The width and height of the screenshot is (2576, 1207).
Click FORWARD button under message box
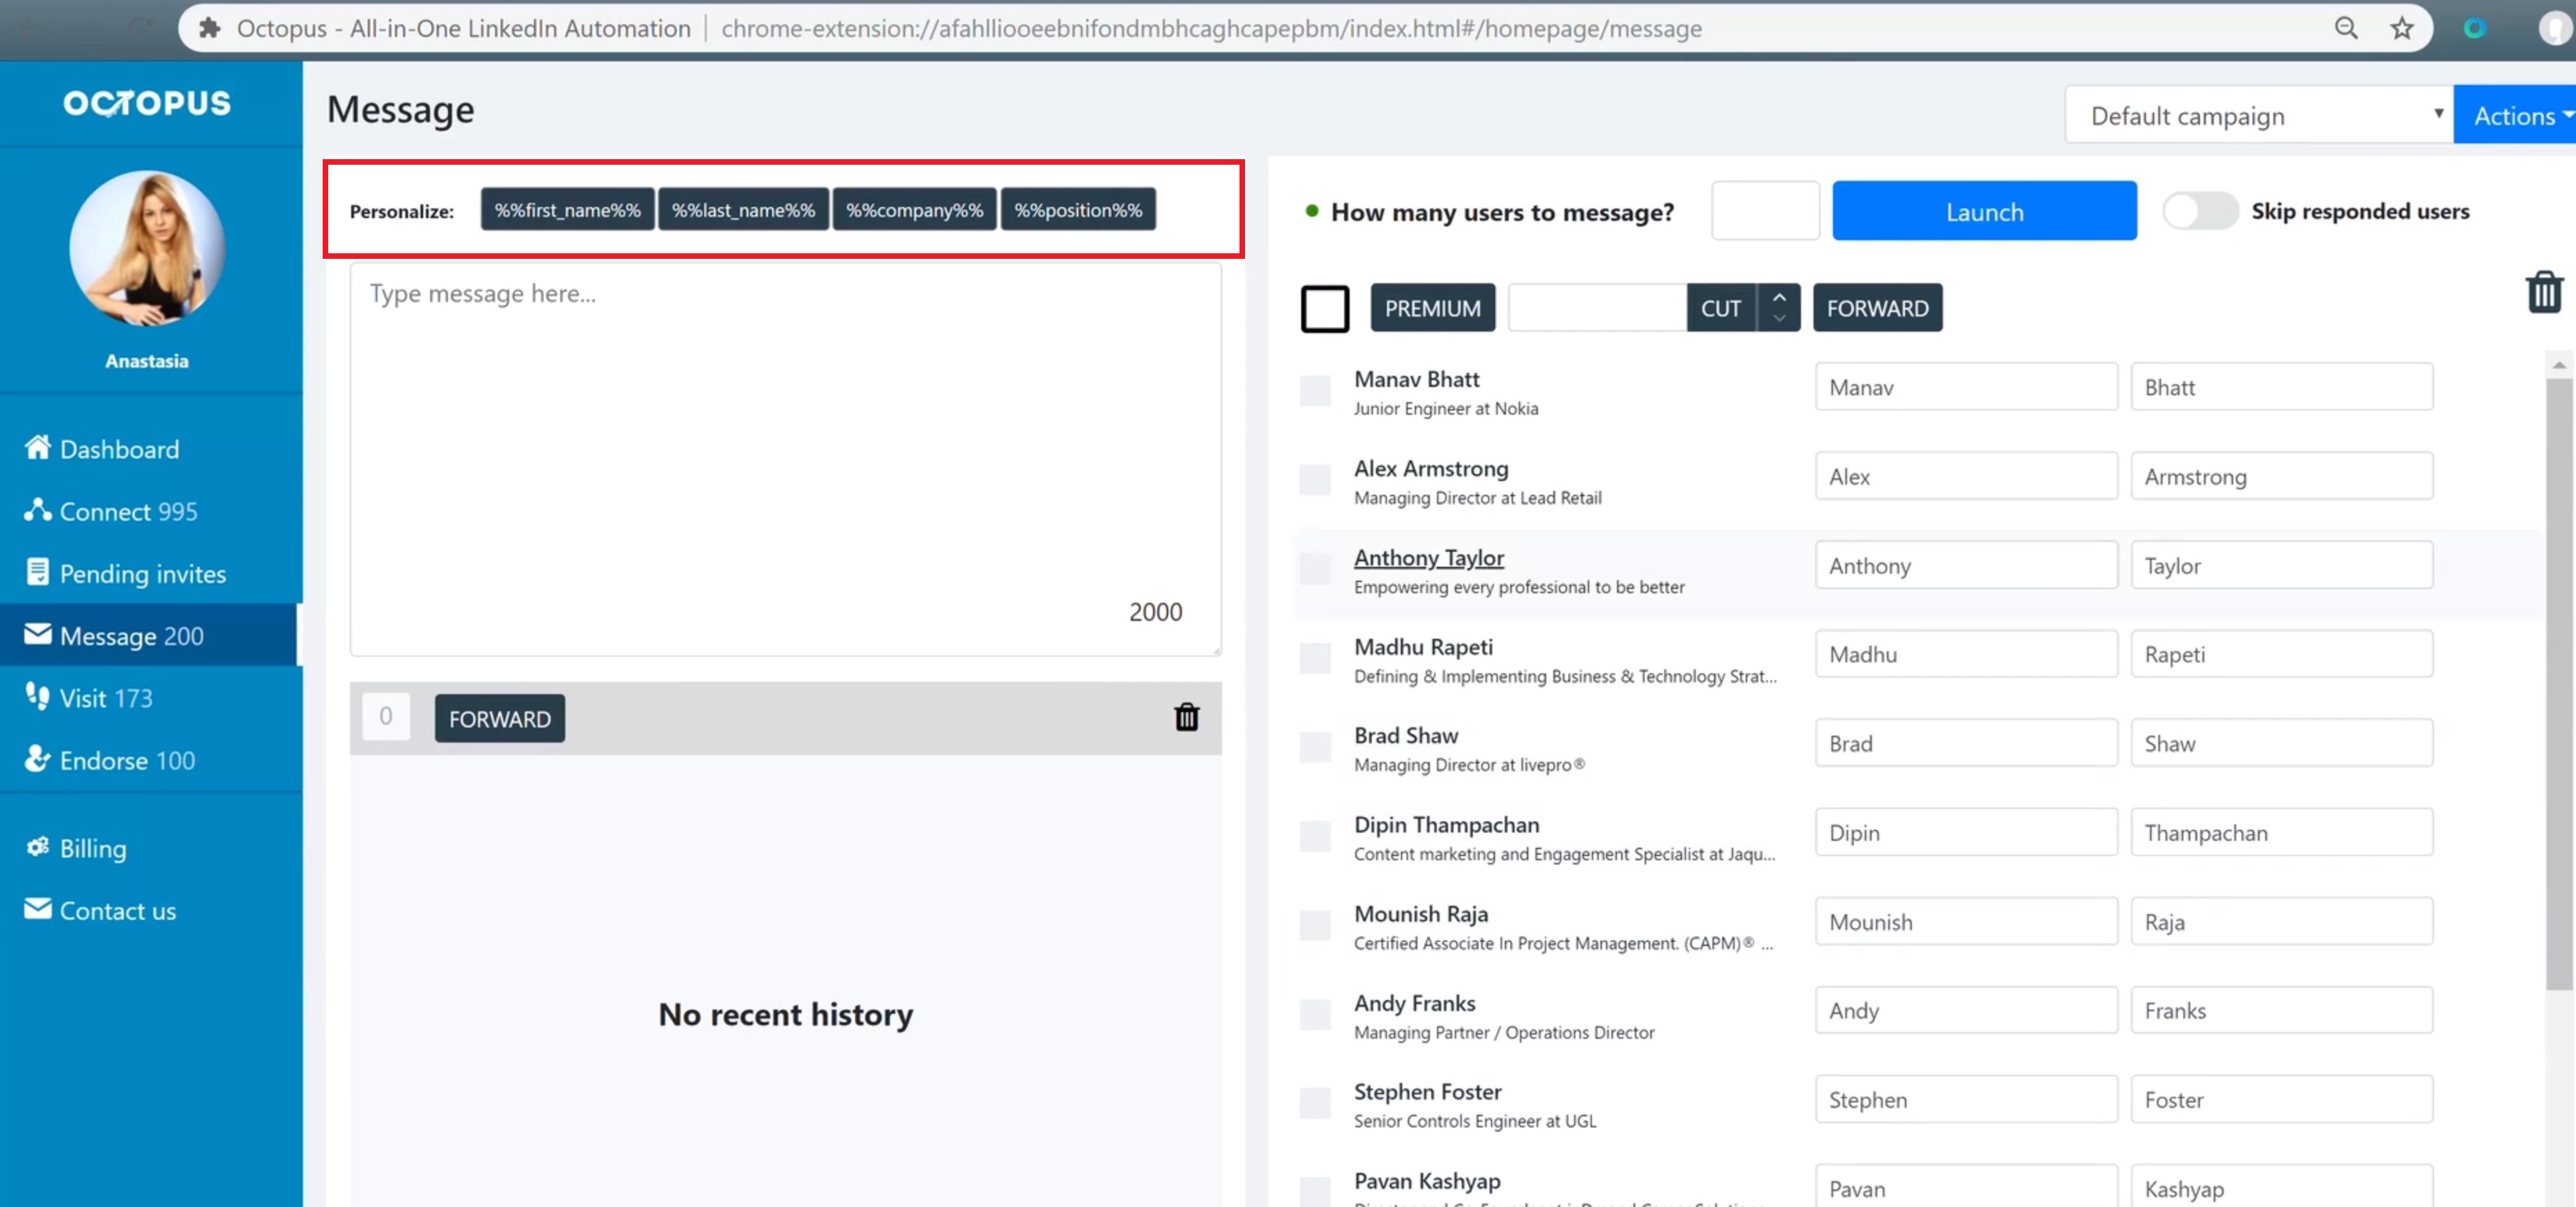499,718
